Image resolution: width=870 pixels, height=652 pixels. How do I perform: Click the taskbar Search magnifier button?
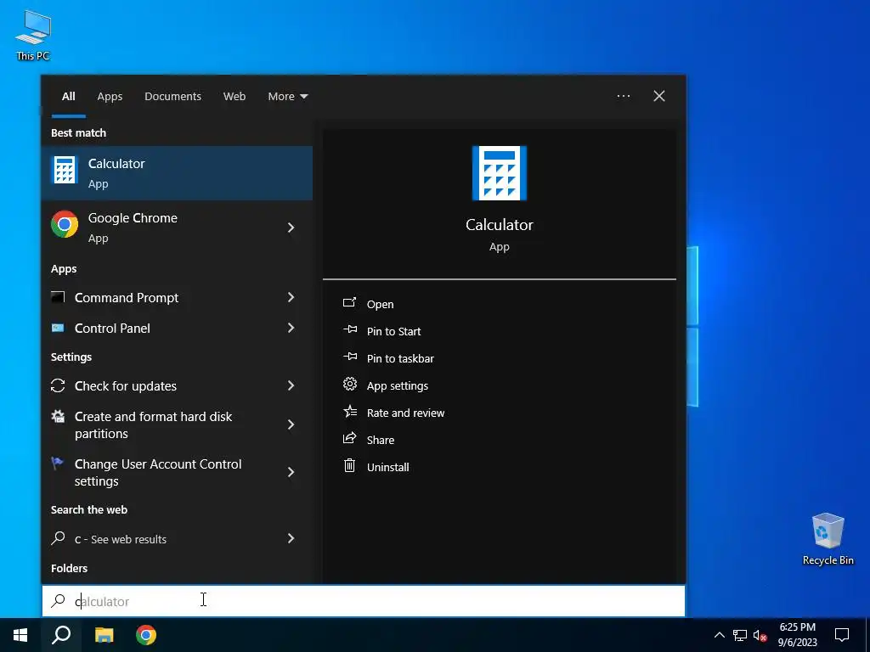pyautogui.click(x=61, y=635)
